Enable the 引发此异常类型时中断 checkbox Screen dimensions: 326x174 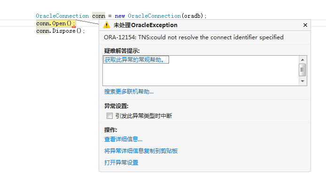click(x=109, y=116)
